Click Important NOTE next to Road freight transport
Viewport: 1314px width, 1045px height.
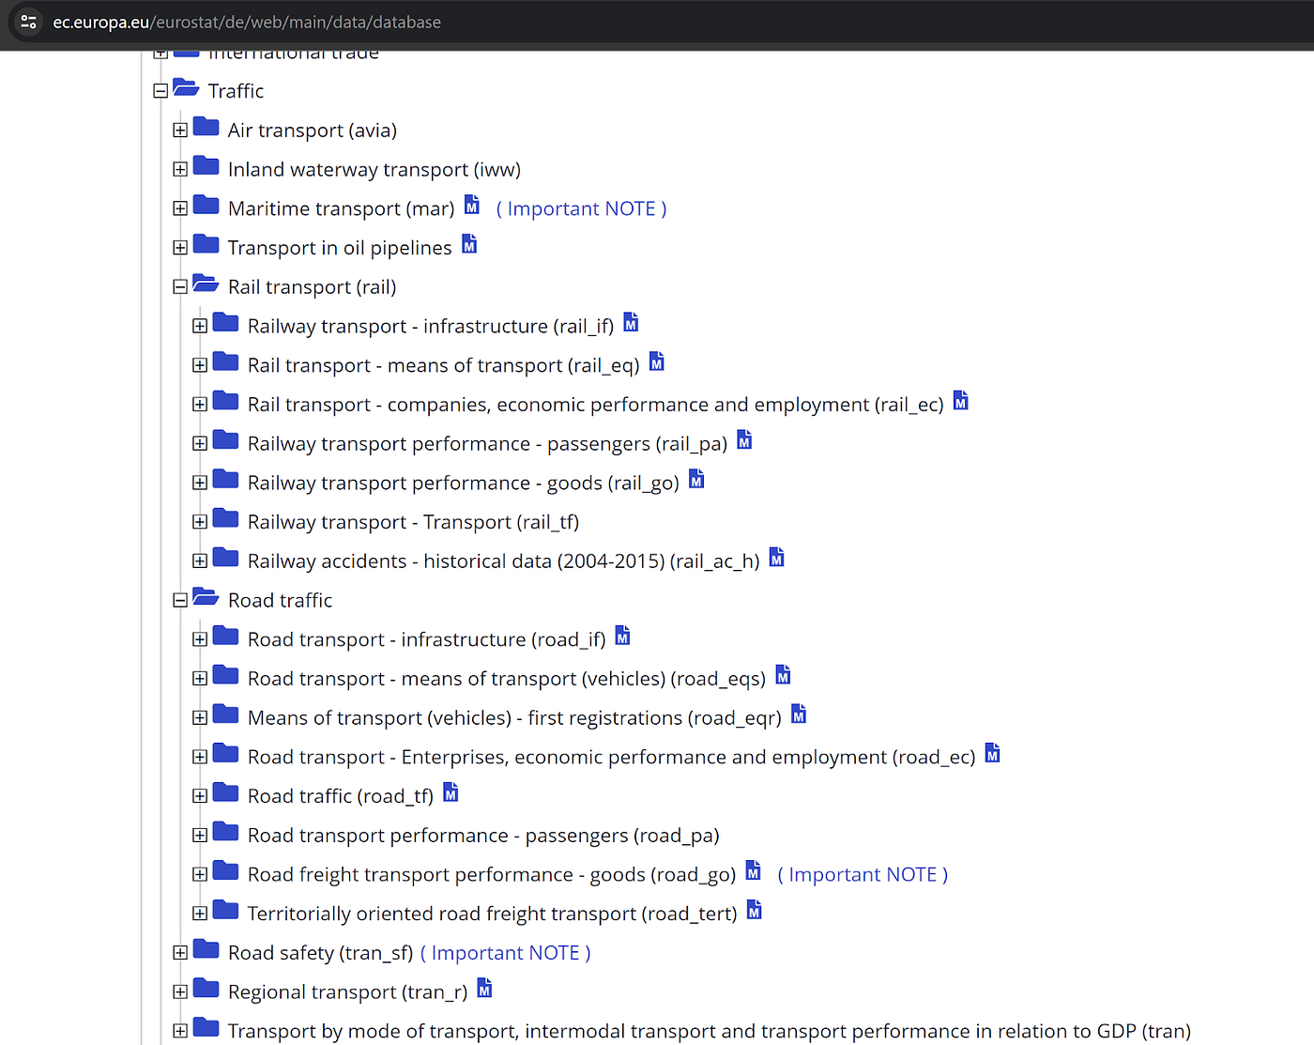click(862, 873)
